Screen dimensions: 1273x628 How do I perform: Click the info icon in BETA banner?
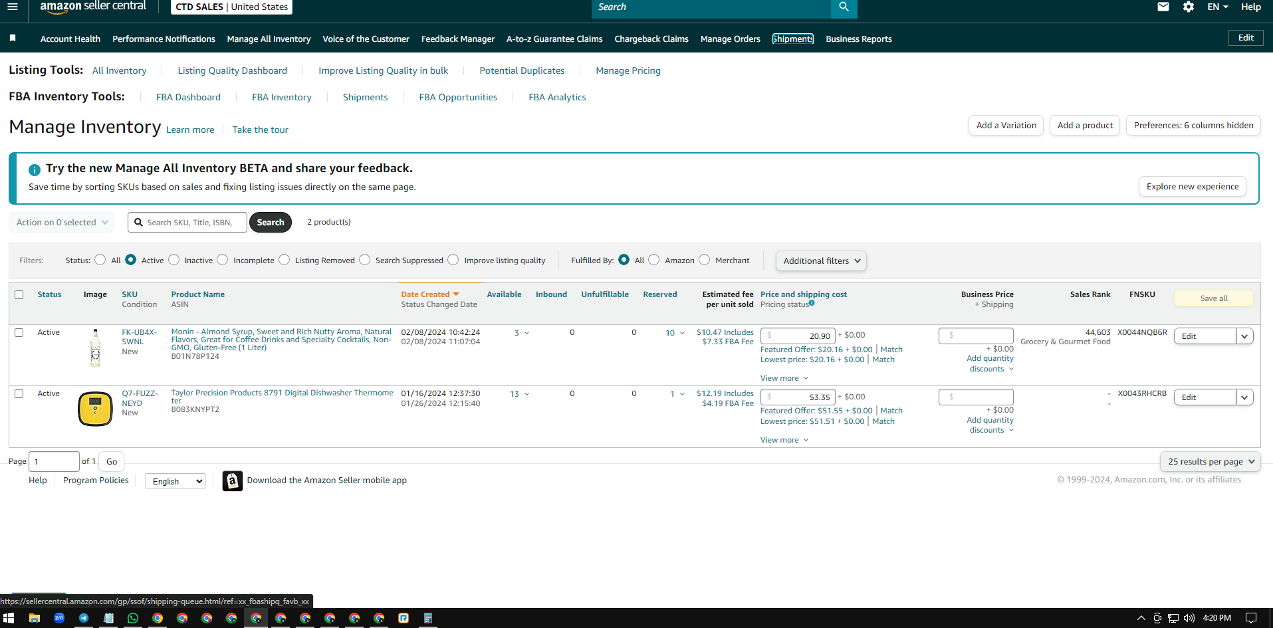35,169
